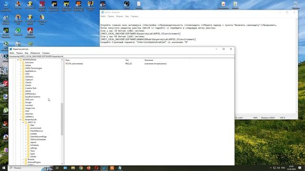Open Firefox from the taskbar
305x171 pixels.
coord(89,168)
